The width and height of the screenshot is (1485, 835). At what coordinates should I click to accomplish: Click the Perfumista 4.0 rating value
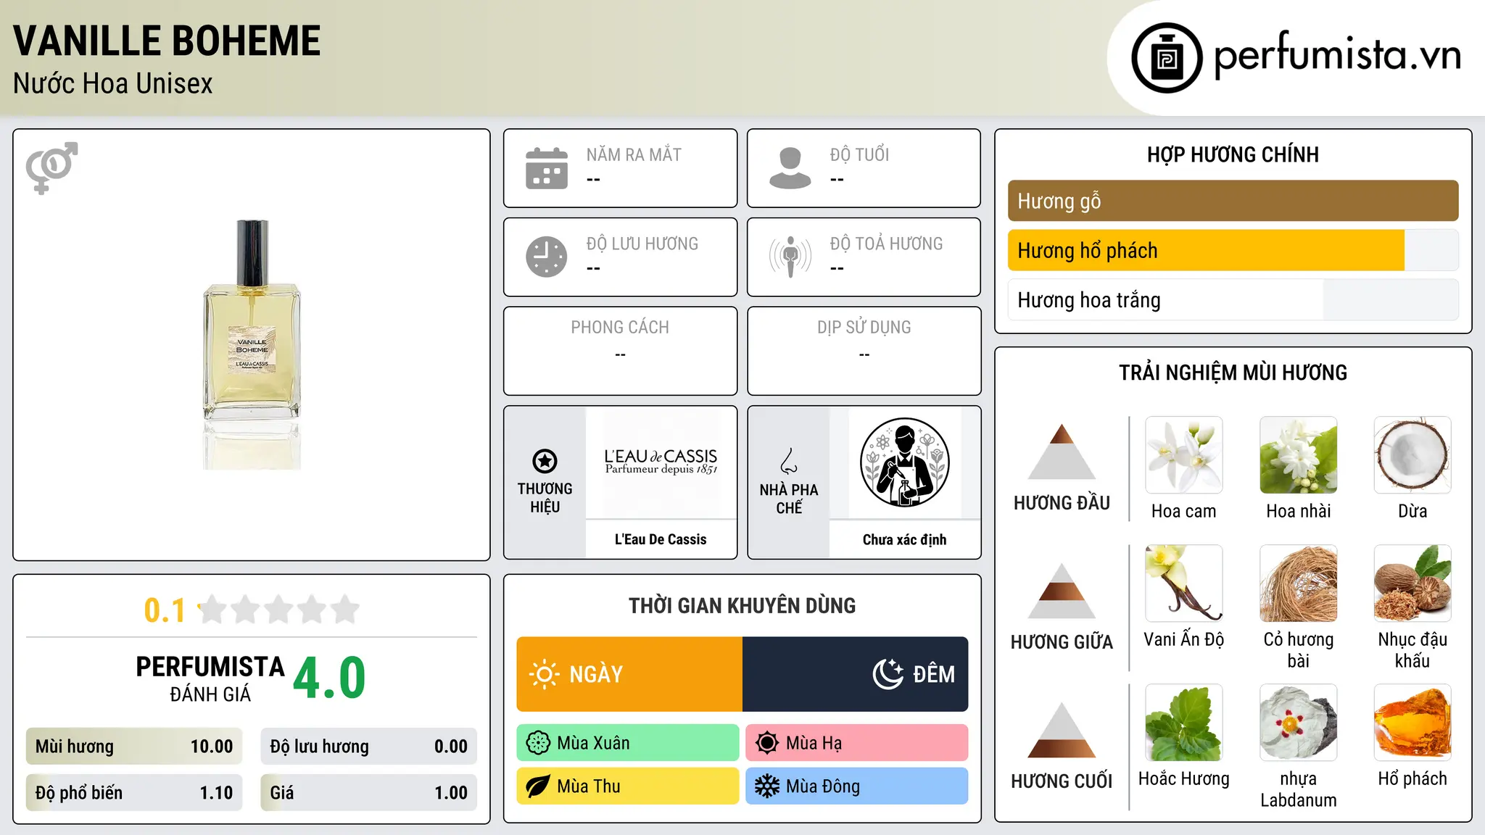[x=330, y=678]
